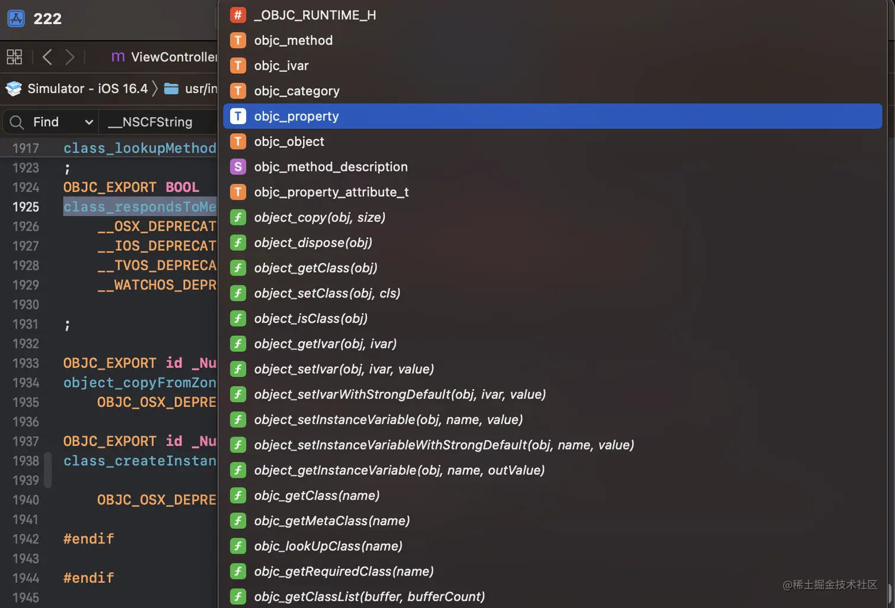This screenshot has height=608, width=895.
Task: Click OBJC_EXPORT on line 1924
Action: pos(110,187)
